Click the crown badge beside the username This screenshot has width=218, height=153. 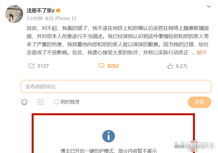(58, 10)
